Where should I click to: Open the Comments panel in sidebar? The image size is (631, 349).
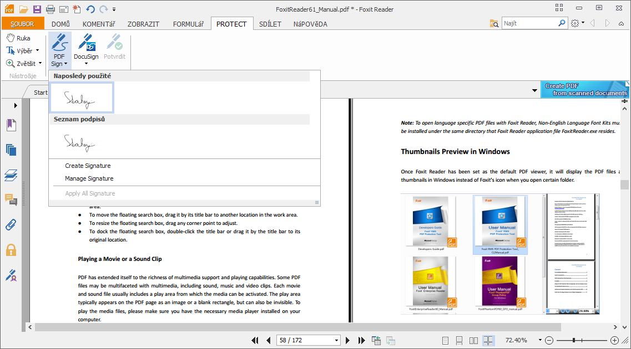(x=11, y=199)
